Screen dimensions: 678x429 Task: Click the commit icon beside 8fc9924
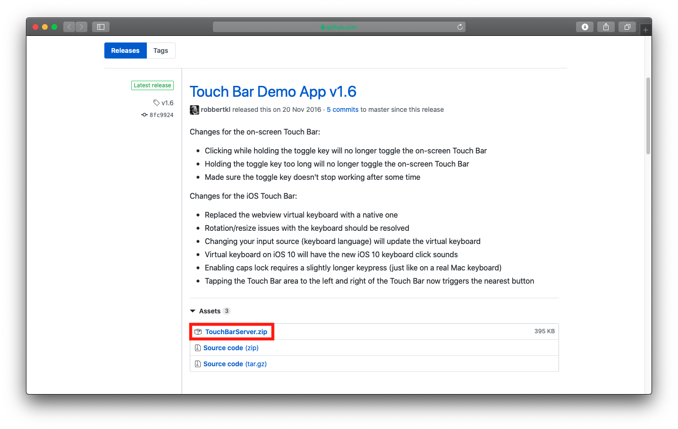[x=144, y=115]
